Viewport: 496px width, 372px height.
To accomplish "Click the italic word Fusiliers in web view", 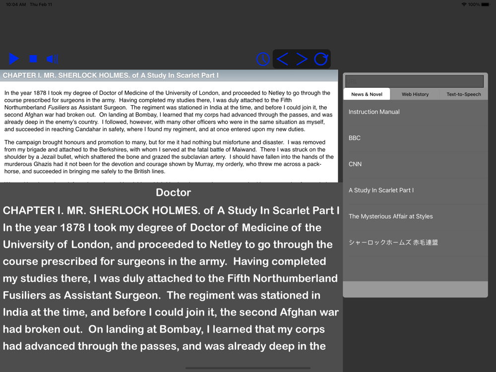I will (x=59, y=108).
